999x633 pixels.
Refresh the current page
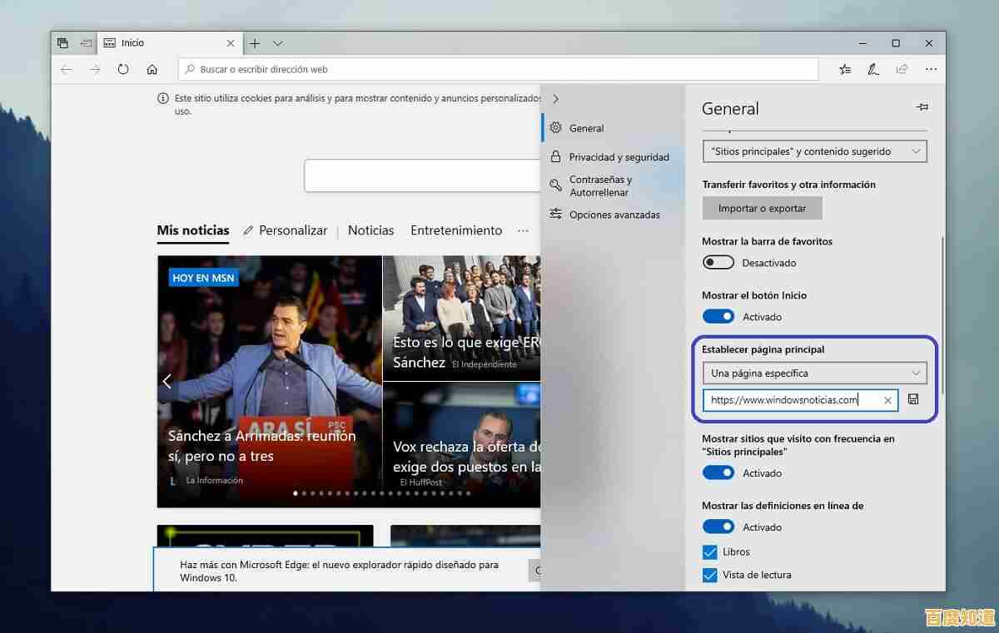coord(123,69)
